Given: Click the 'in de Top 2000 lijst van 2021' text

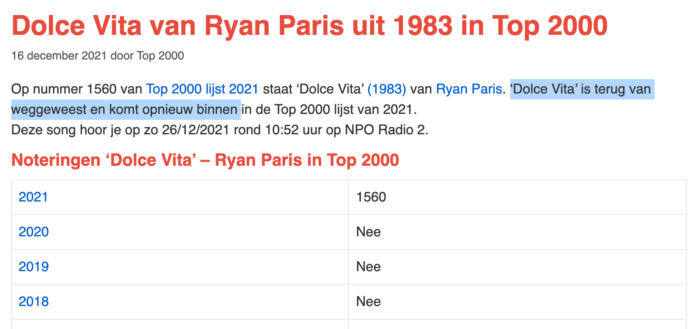Looking at the screenshot, I should coord(329,110).
